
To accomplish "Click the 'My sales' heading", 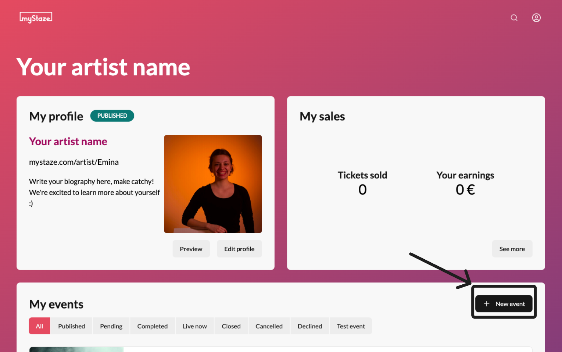I will point(322,117).
